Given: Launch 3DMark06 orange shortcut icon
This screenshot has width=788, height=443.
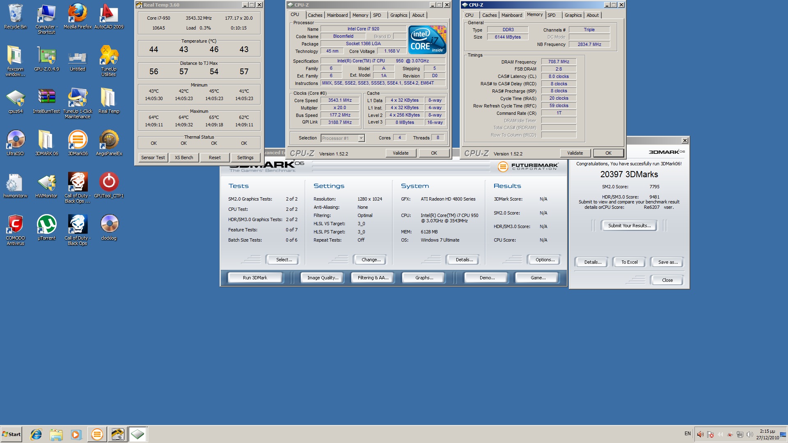Looking at the screenshot, I should coord(78,143).
